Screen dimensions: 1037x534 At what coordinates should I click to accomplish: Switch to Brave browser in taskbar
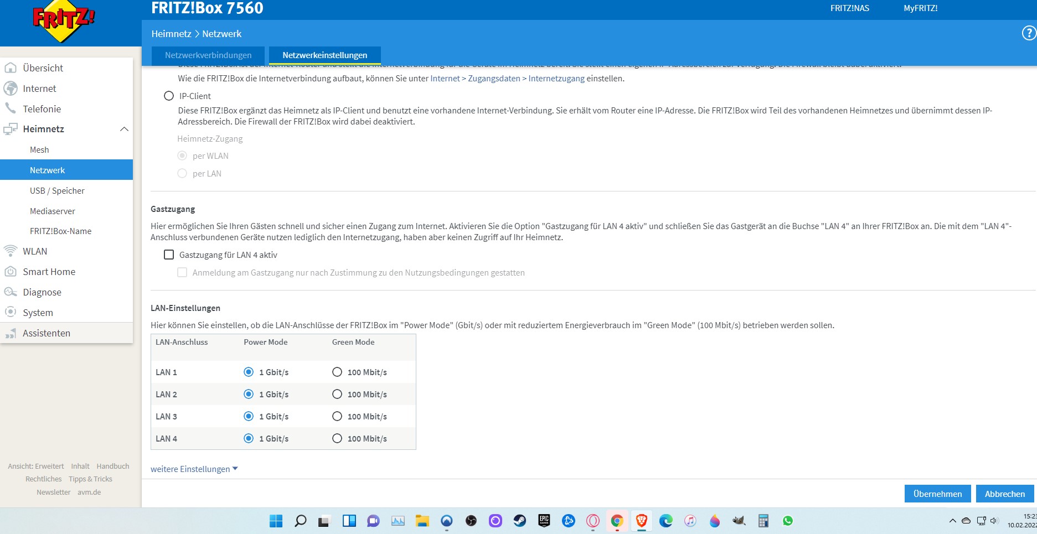pos(642,521)
